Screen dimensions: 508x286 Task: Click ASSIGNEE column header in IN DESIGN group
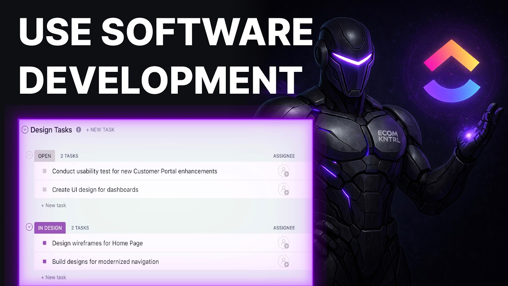pyautogui.click(x=284, y=228)
